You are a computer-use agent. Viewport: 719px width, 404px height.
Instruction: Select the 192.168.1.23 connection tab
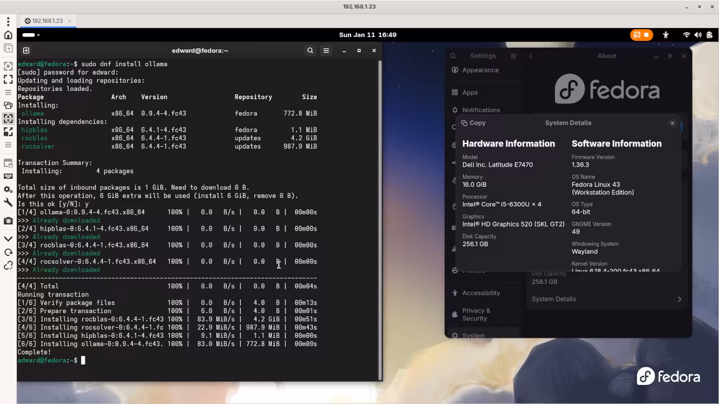point(47,21)
